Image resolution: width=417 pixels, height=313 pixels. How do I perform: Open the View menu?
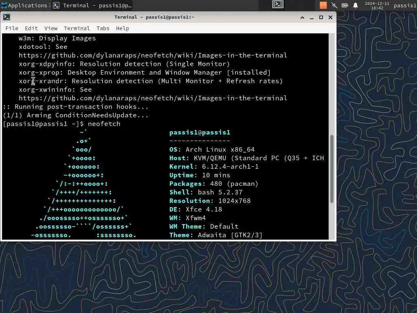coord(51,28)
